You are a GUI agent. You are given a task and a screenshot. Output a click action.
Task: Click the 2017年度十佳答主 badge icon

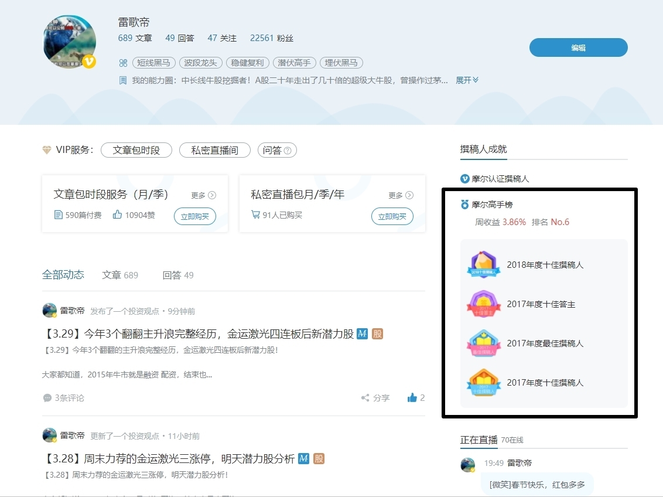[484, 304]
